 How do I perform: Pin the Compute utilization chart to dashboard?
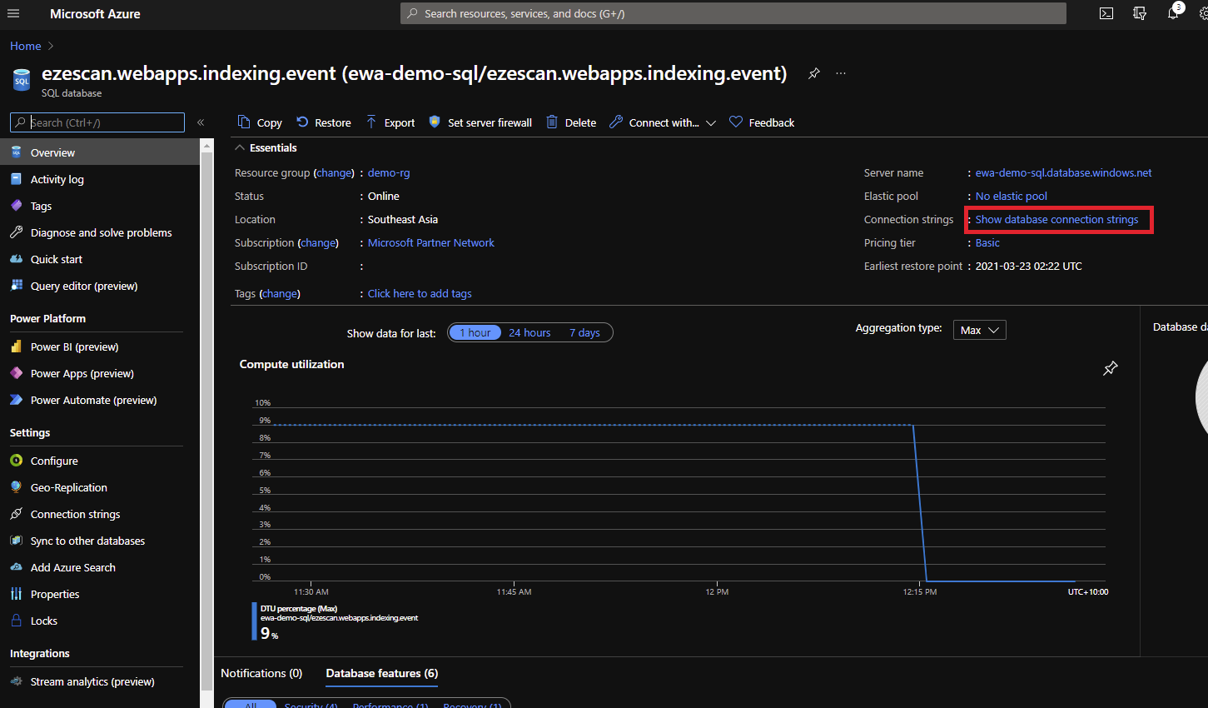point(1110,368)
